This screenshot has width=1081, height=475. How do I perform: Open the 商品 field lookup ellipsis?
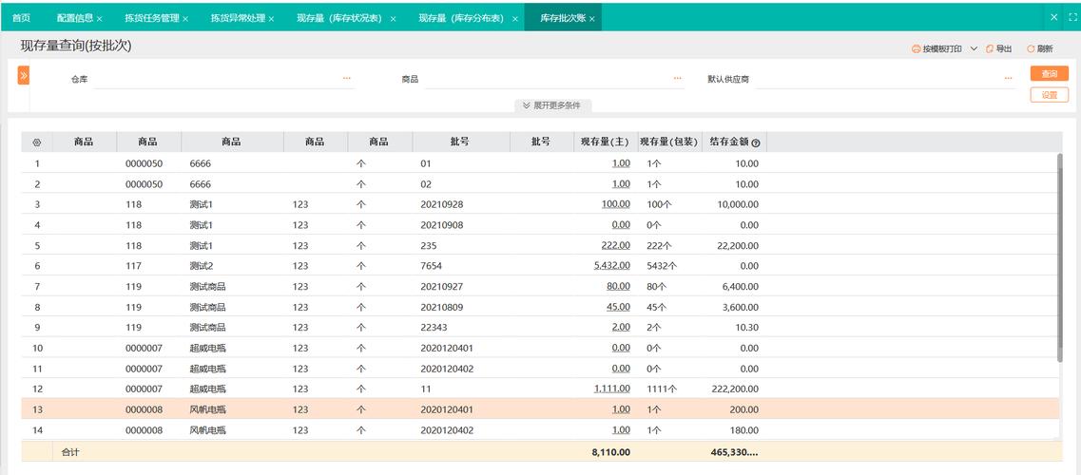coord(678,79)
